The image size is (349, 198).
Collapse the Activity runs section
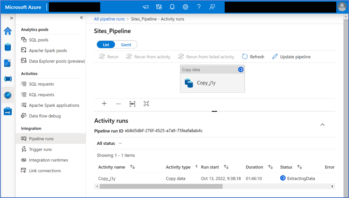pyautogui.click(x=322, y=125)
